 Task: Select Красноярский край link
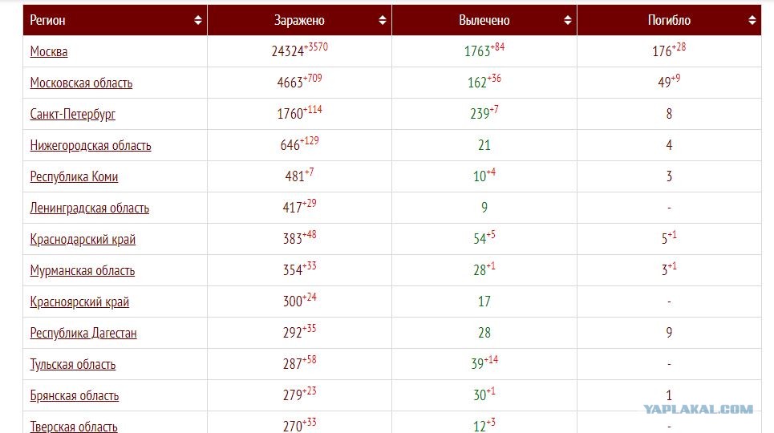tap(79, 302)
